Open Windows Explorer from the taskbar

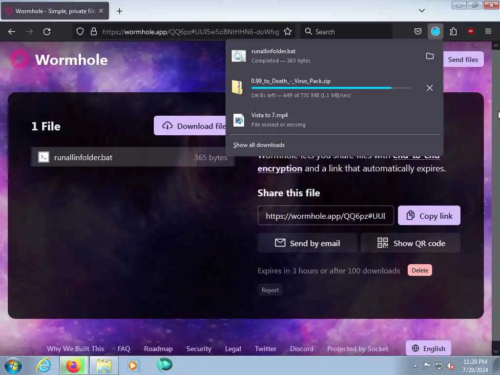click(104, 365)
